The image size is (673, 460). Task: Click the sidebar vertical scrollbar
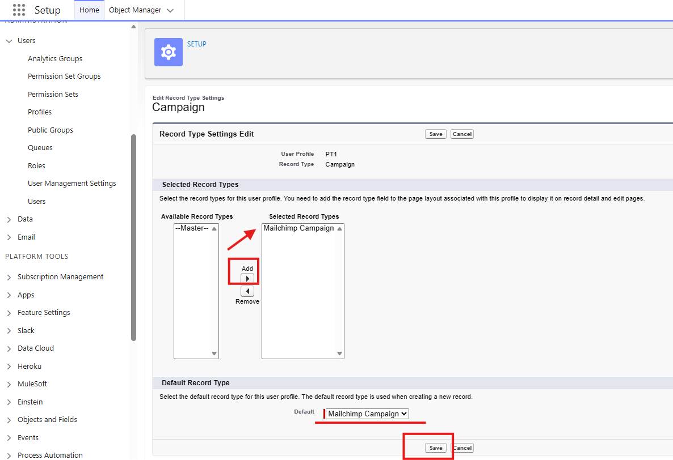[x=133, y=238]
